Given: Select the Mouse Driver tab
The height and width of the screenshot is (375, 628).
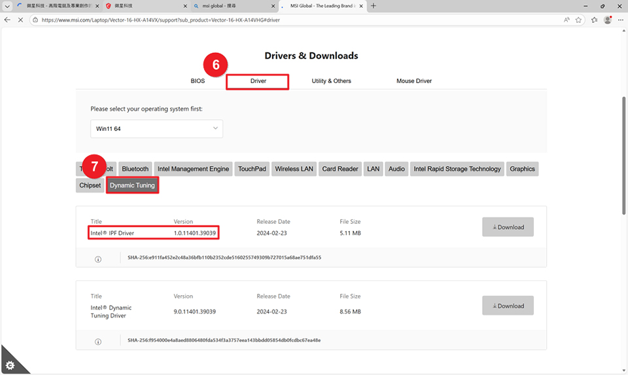Looking at the screenshot, I should click(x=414, y=81).
